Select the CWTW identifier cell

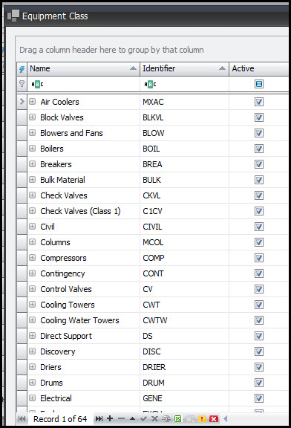(184, 320)
